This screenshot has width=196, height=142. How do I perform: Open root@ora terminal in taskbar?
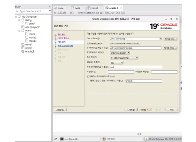click(80, 139)
